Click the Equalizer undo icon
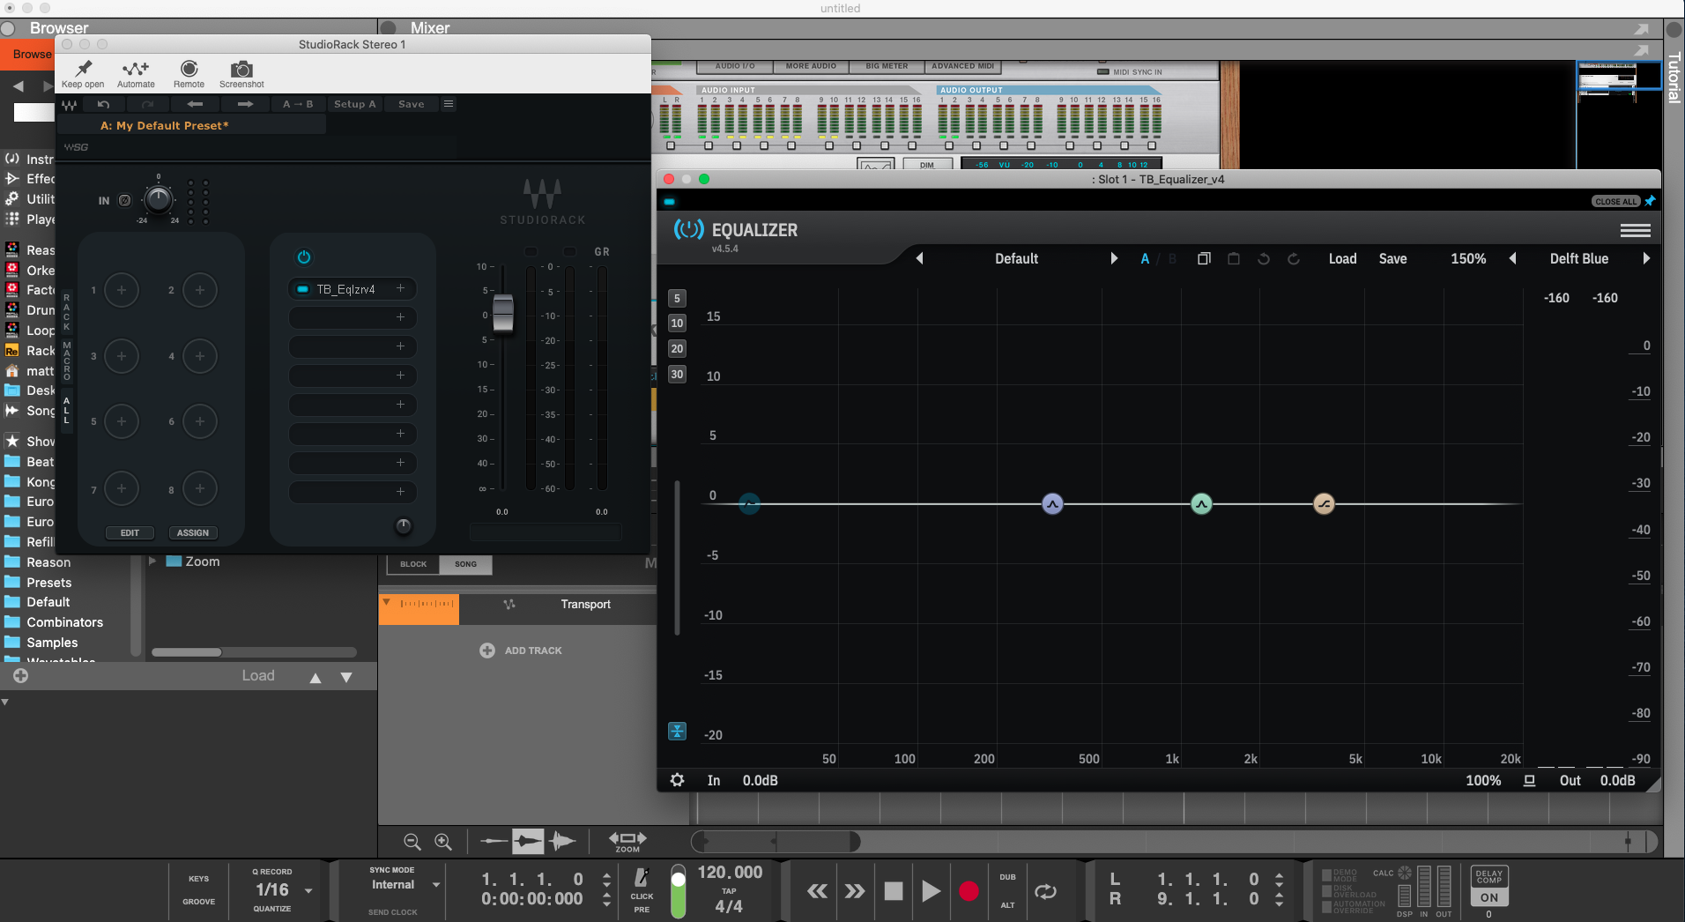Screen dimensions: 1685x922 click(1264, 258)
